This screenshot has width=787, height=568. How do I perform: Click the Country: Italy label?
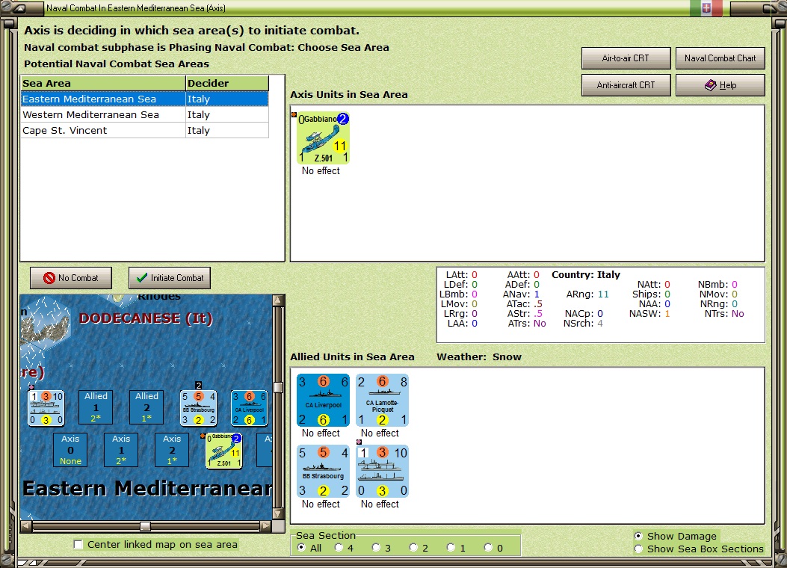(x=586, y=274)
